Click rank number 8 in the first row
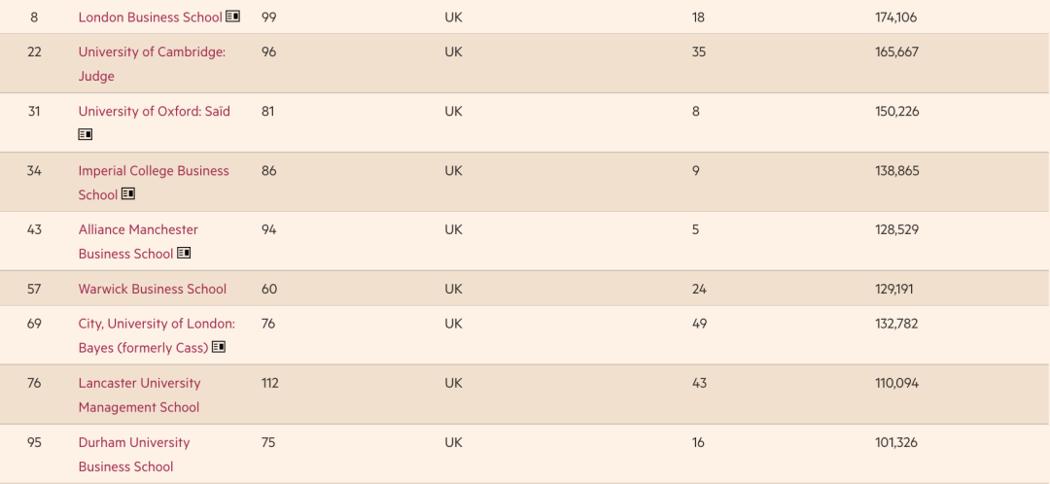 [x=34, y=17]
